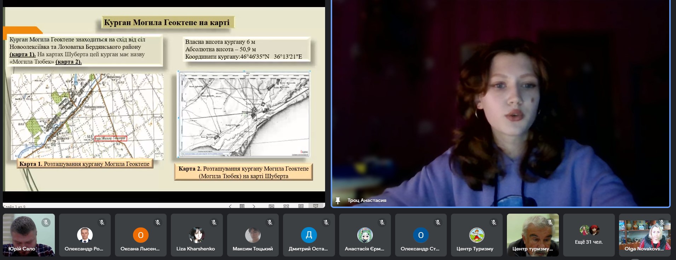Open Reading view book icon
The width and height of the screenshot is (676, 260).
[x=301, y=206]
